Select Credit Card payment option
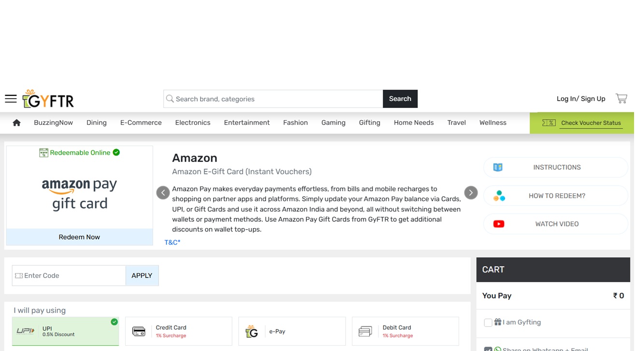The height and width of the screenshot is (351, 636). coord(178,331)
